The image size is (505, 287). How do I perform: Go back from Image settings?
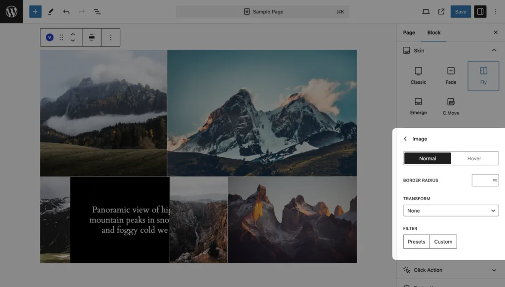(405, 139)
